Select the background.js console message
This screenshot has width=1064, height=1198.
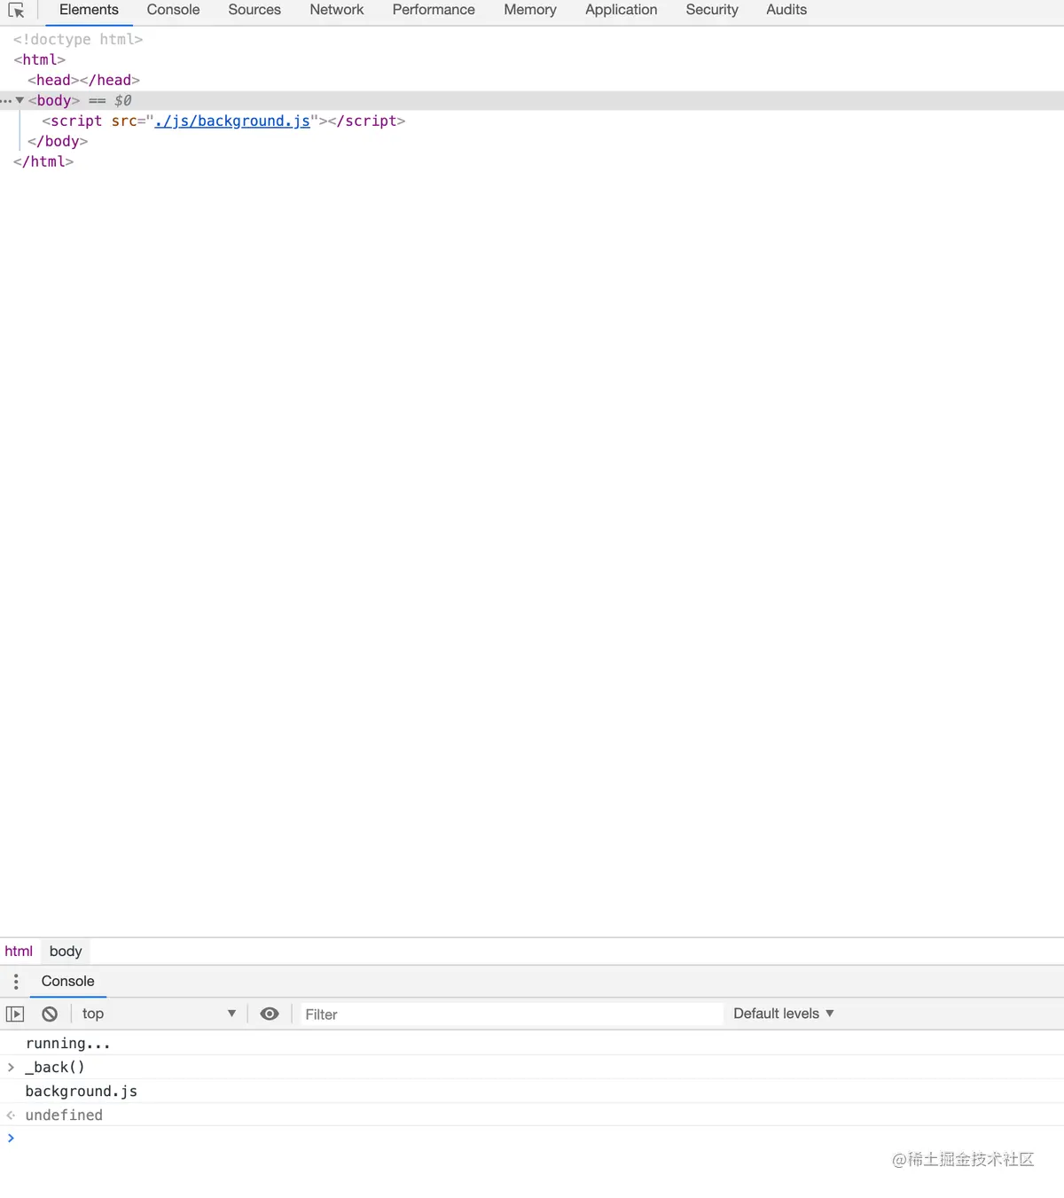(x=82, y=1092)
